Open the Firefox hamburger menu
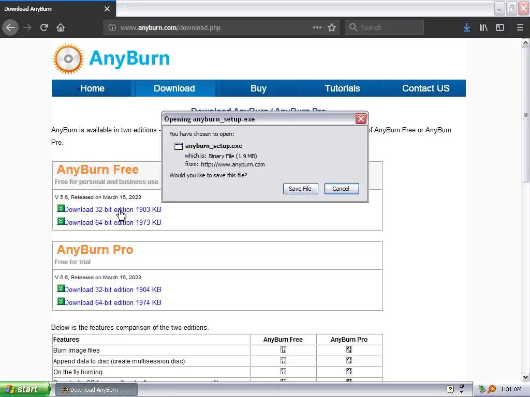The width and height of the screenshot is (530, 397). pos(520,27)
